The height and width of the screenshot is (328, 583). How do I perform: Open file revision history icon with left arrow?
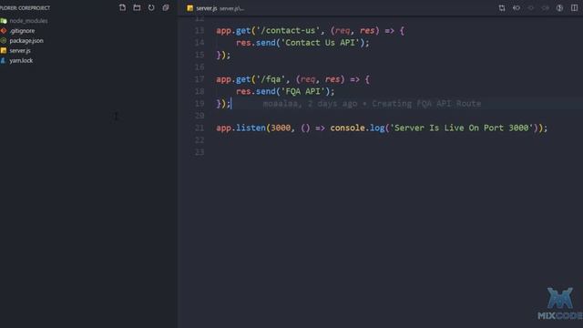coord(517,8)
